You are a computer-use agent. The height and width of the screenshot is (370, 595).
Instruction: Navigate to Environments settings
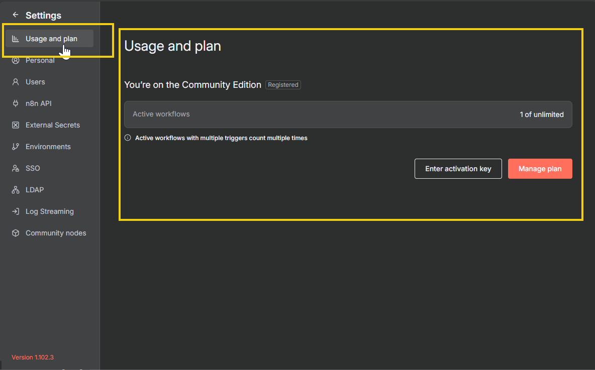(x=49, y=147)
